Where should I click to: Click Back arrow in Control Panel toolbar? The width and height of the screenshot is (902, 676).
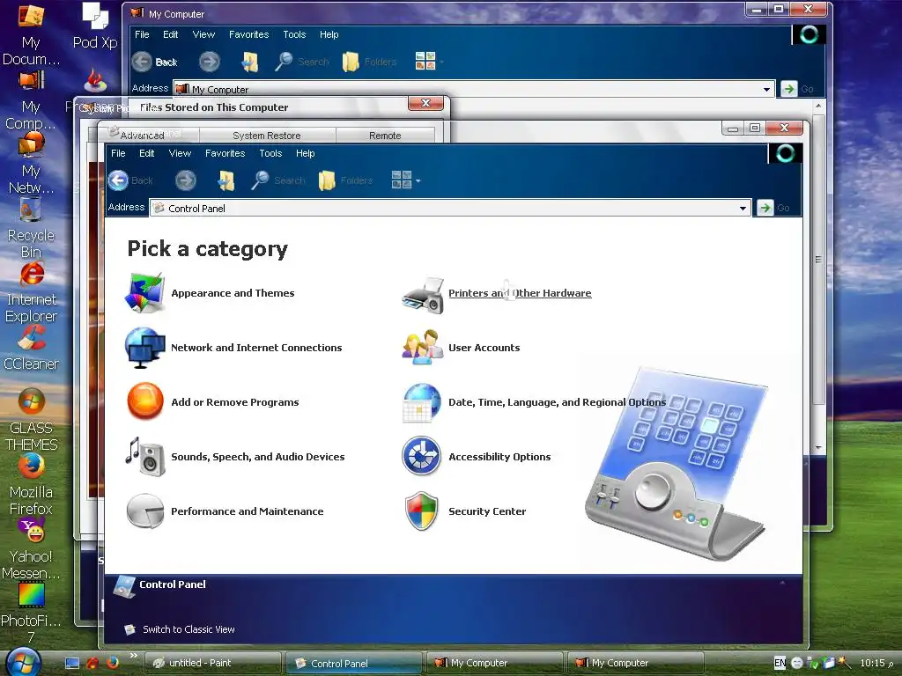point(119,180)
